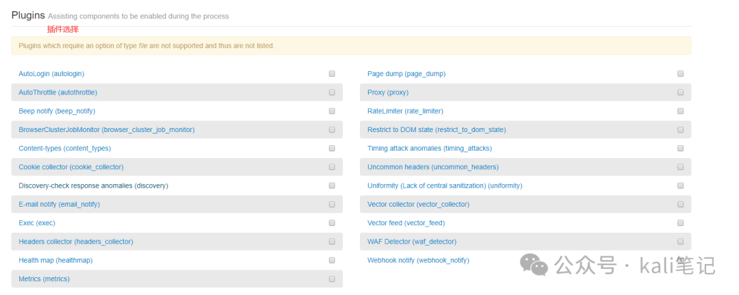The height and width of the screenshot is (295, 739).
Task: Check the Beep notify checkbox
Action: point(332,111)
